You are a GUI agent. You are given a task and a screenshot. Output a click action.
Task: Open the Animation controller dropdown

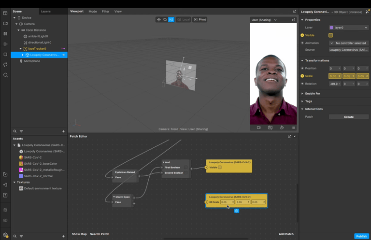click(349, 43)
